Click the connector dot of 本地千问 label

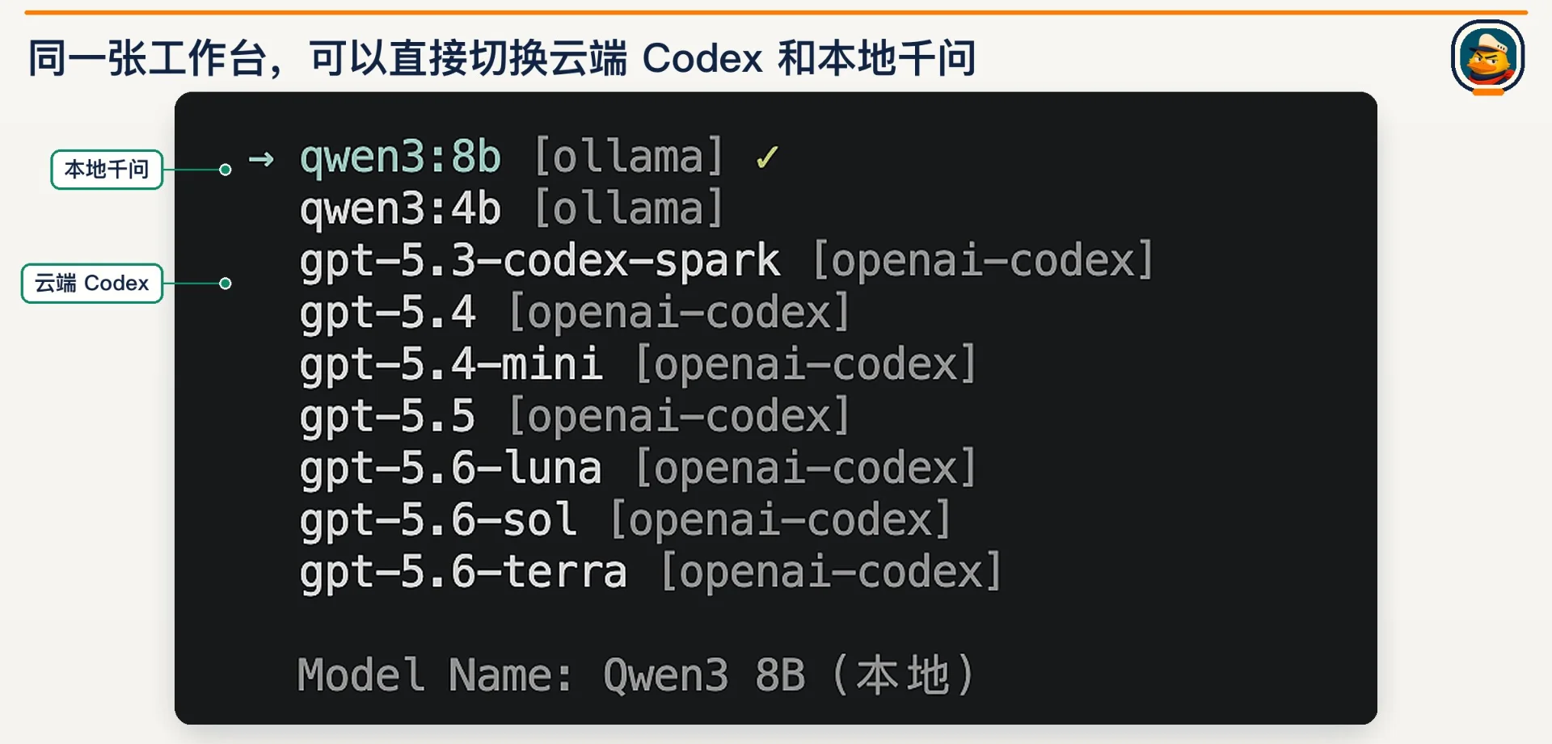click(x=226, y=170)
